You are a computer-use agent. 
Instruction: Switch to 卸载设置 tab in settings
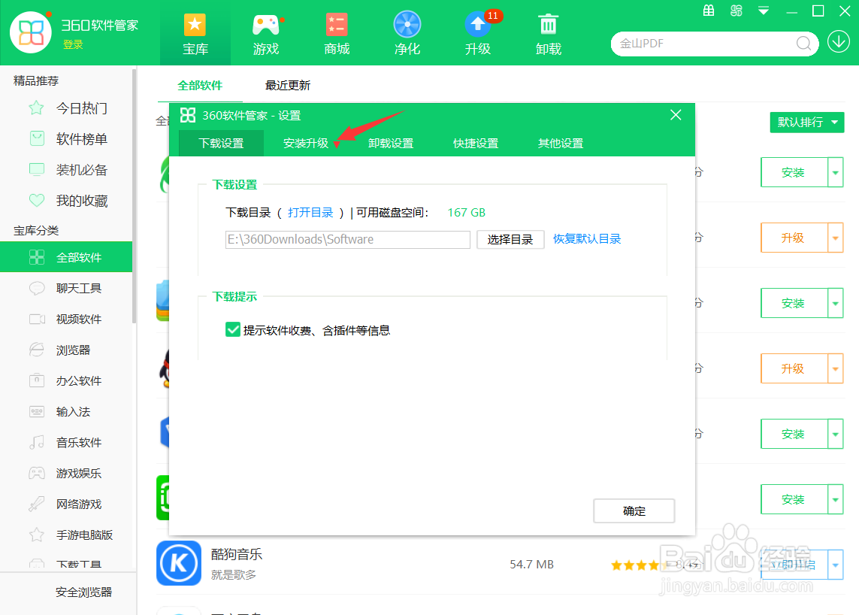tap(391, 143)
